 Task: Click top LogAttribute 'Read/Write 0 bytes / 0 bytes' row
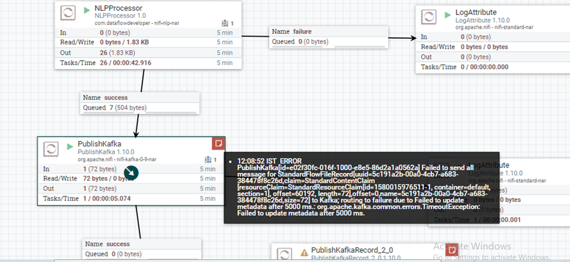click(493, 47)
